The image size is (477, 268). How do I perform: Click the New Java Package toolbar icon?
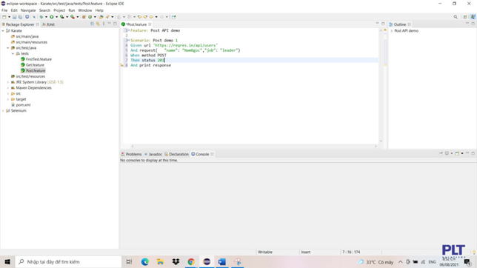84,17
